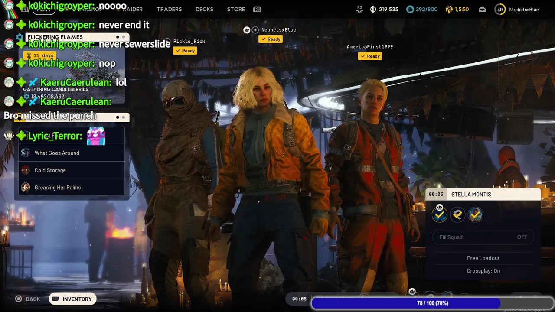The width and height of the screenshot is (555, 312).
Task: Select the Pickle_Rick player name
Action: [x=189, y=41]
